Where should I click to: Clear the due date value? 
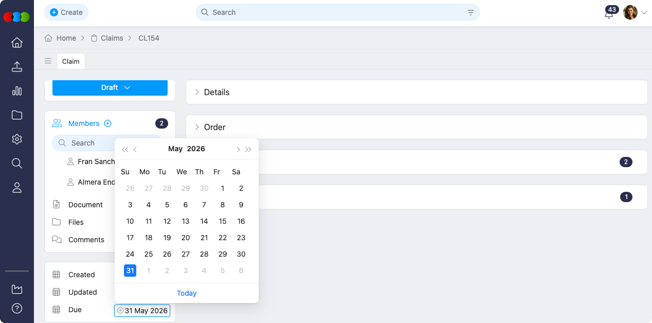[x=120, y=311]
